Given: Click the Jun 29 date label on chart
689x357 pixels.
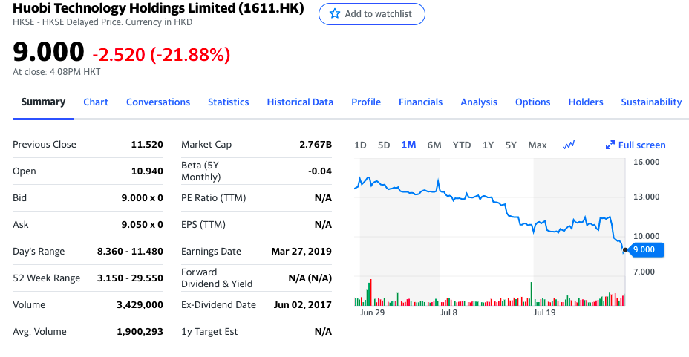Looking at the screenshot, I should (x=372, y=312).
